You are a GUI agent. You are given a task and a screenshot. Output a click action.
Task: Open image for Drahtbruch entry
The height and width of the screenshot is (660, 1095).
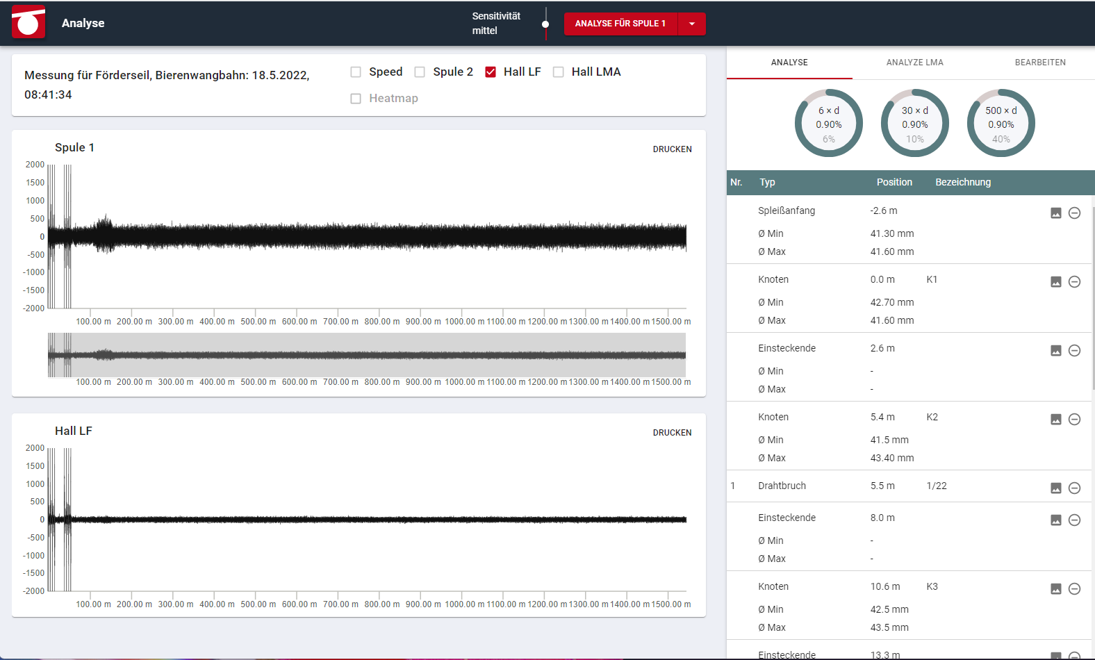click(1055, 488)
